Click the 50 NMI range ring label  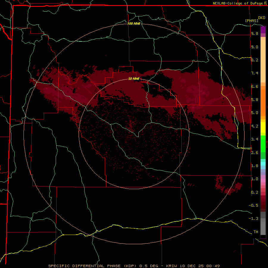134,79
